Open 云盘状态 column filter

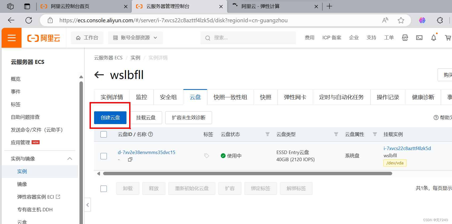point(268,134)
